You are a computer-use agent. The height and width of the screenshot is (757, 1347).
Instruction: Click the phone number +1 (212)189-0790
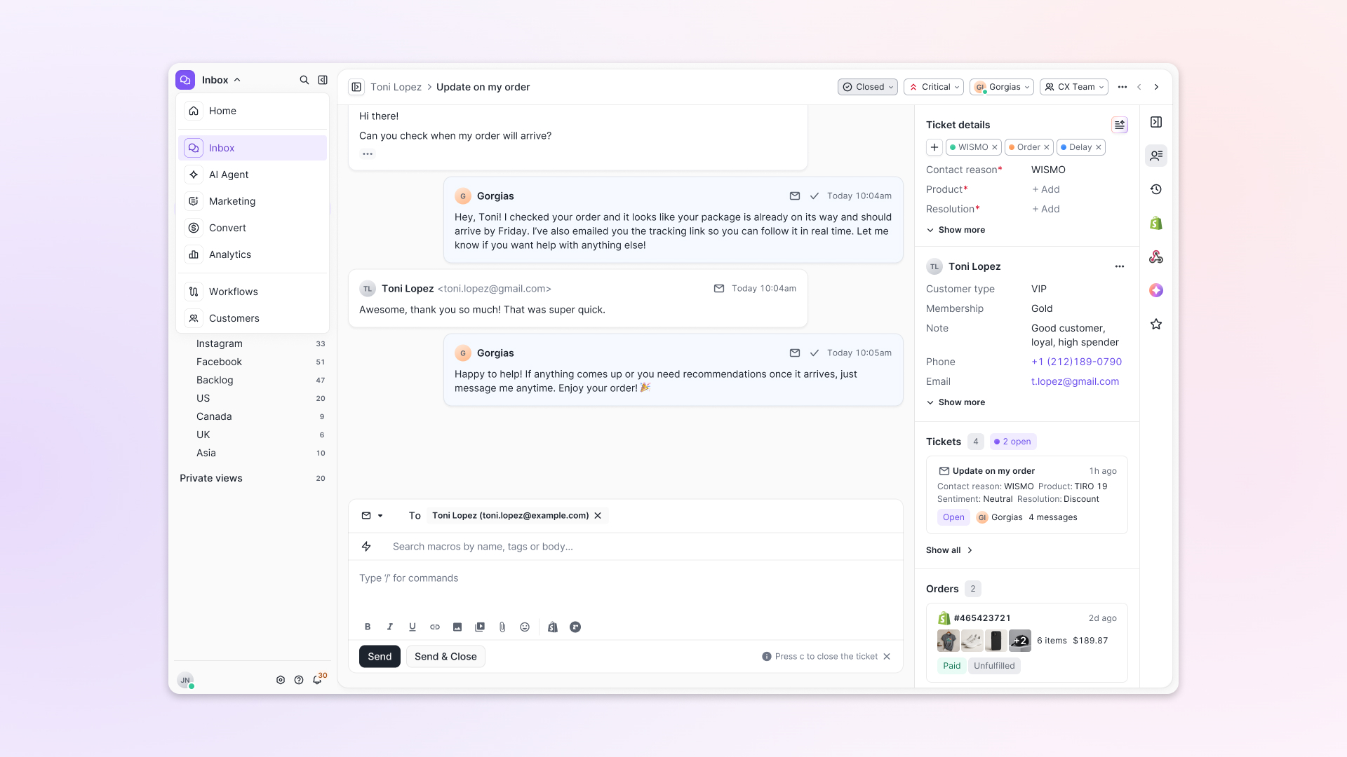pos(1076,362)
